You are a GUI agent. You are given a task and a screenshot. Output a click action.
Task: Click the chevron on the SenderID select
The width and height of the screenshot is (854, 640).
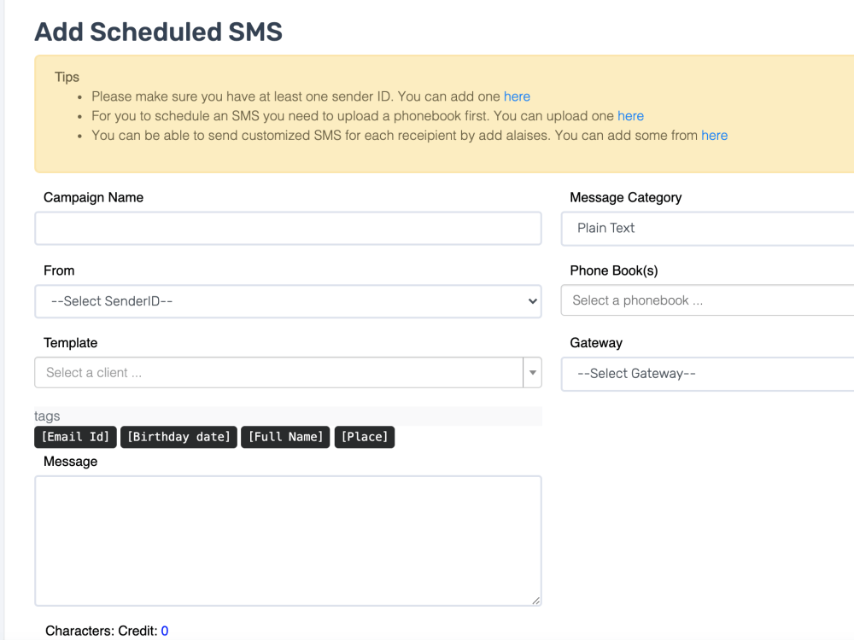point(533,301)
